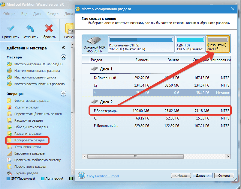Select Форматировать раздел operation
241x189 pixels.
[x=32, y=101]
